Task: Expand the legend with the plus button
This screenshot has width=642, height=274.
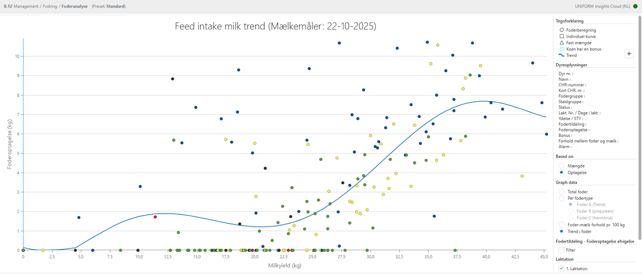Action: 629,54
